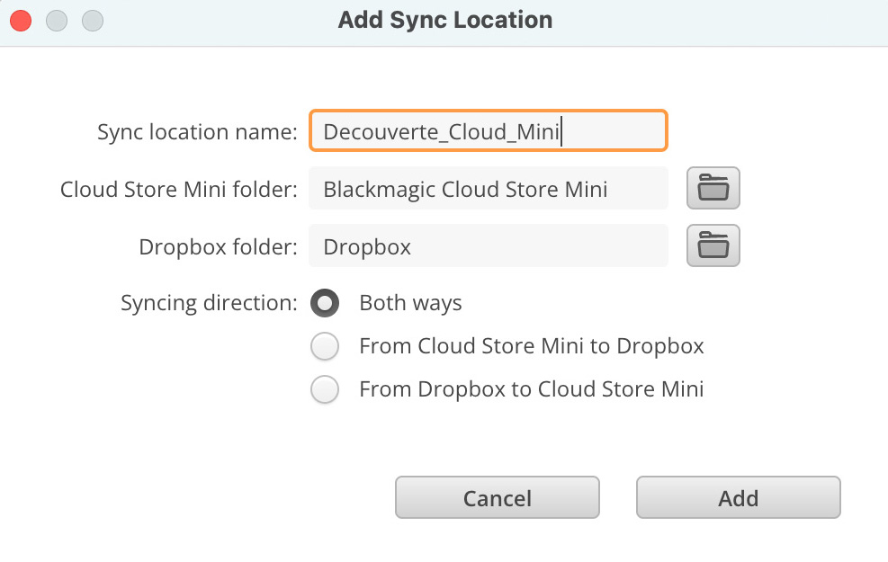
Task: Click the Dropbox folder path field
Action: coord(488,246)
